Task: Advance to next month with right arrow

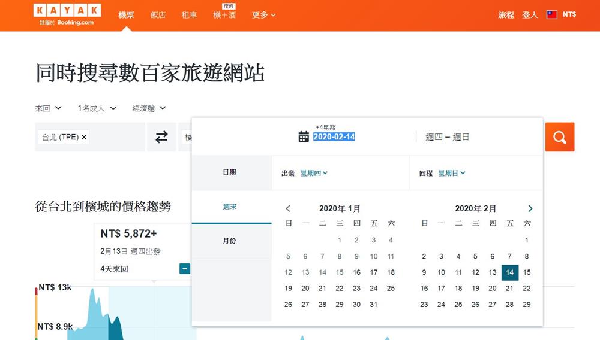Action: (x=530, y=209)
